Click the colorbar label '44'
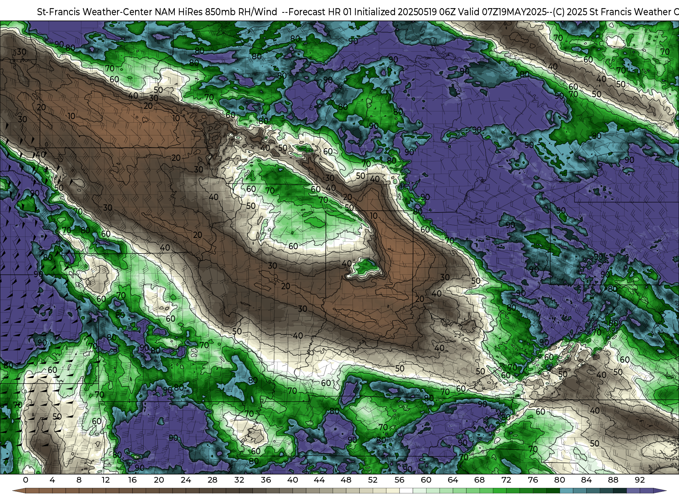 [319, 480]
